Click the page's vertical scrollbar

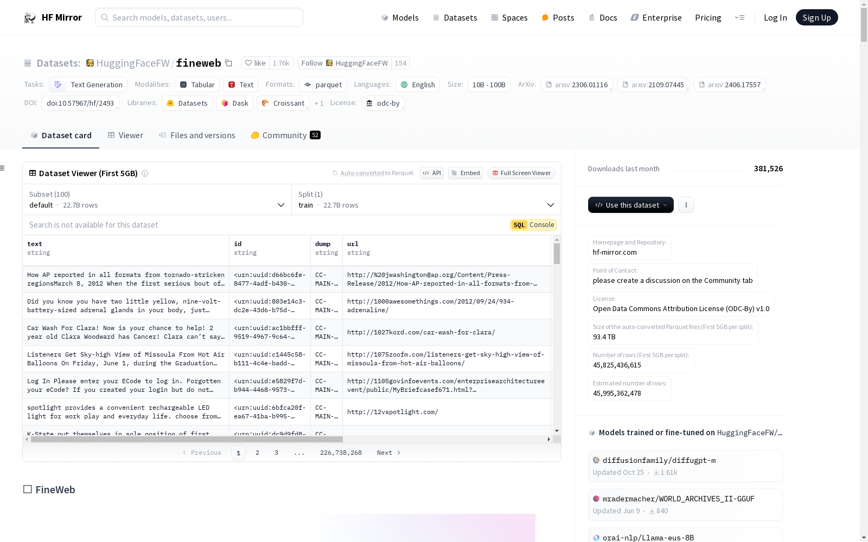pyautogui.click(x=864, y=24)
